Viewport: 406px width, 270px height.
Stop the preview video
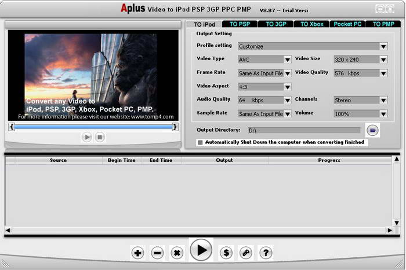(x=100, y=137)
